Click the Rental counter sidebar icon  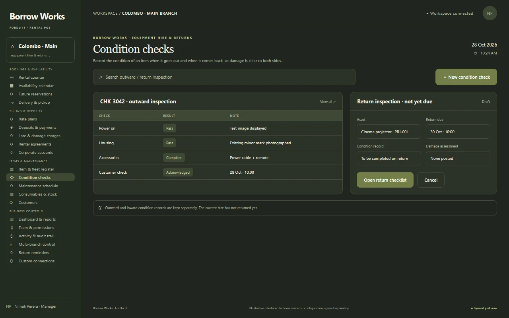coord(12,78)
